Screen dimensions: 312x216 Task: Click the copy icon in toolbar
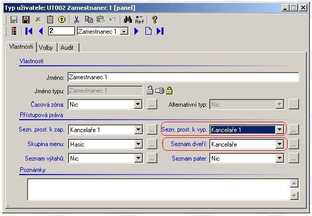tap(89, 19)
